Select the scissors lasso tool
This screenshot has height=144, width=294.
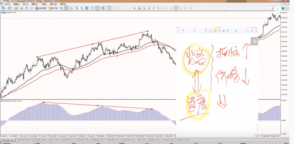223,31
